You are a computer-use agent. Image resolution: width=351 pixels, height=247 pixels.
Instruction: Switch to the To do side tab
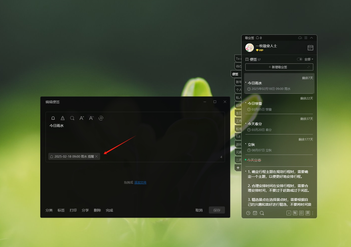[x=238, y=58]
